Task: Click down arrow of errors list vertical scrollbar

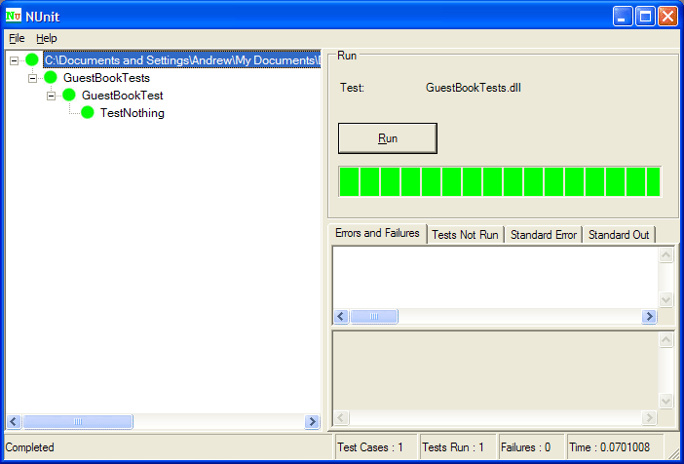Action: [665, 299]
